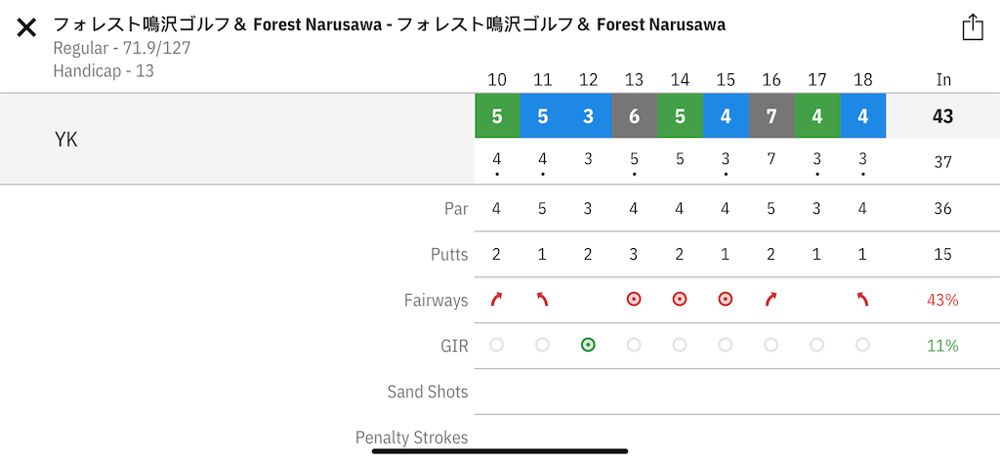Tap the In total score 43

pos(943,116)
